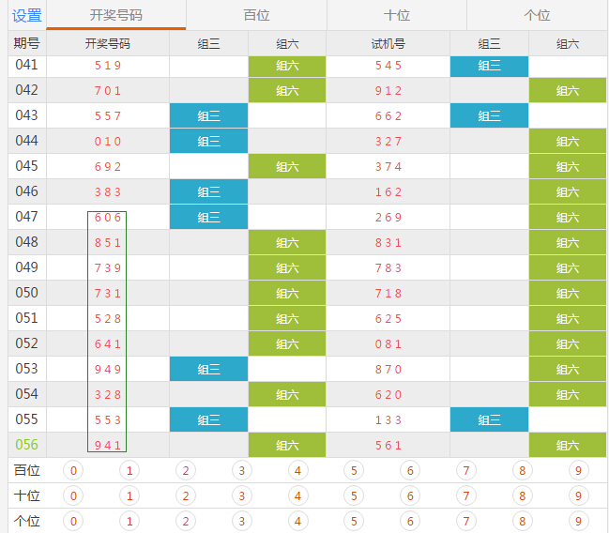
Task: Select circled digit 8 in 十位 row
Action: click(x=523, y=495)
